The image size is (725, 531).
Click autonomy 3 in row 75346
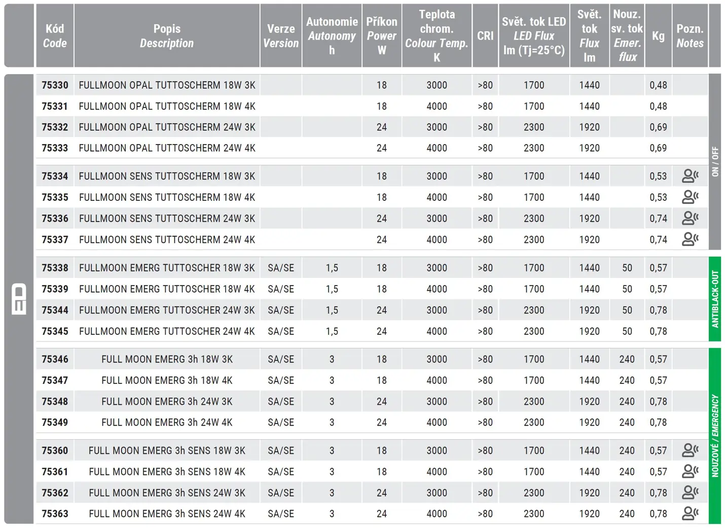(332, 359)
